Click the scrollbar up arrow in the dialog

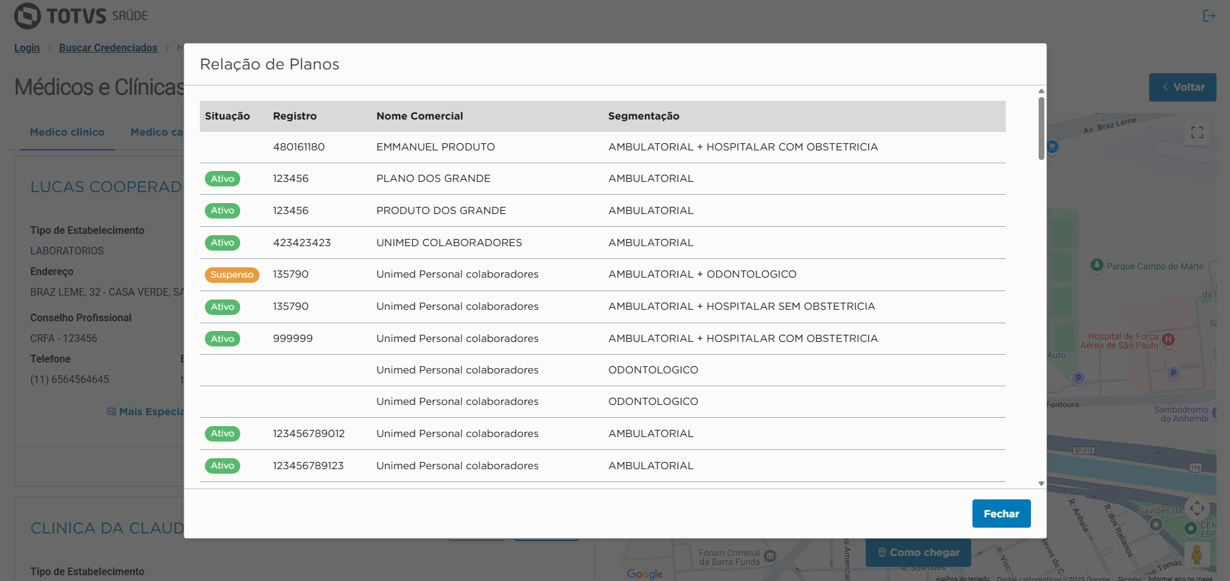coord(1041,91)
